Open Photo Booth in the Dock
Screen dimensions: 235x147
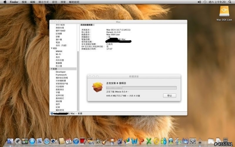coord(83,141)
